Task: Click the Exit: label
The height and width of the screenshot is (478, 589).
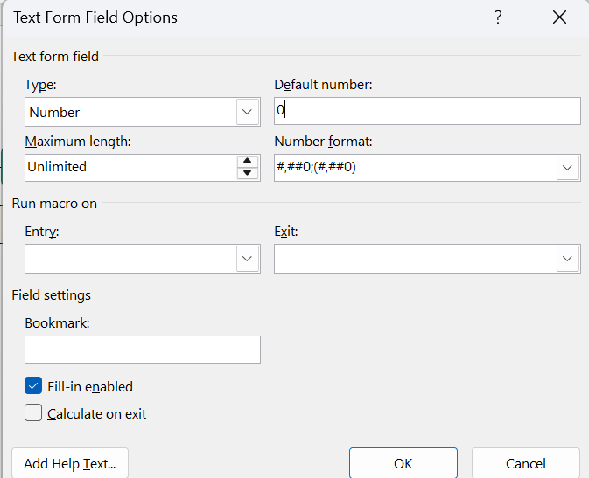Action: pos(286,232)
